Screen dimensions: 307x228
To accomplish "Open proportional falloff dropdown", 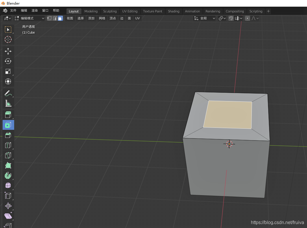I will tap(255, 18).
